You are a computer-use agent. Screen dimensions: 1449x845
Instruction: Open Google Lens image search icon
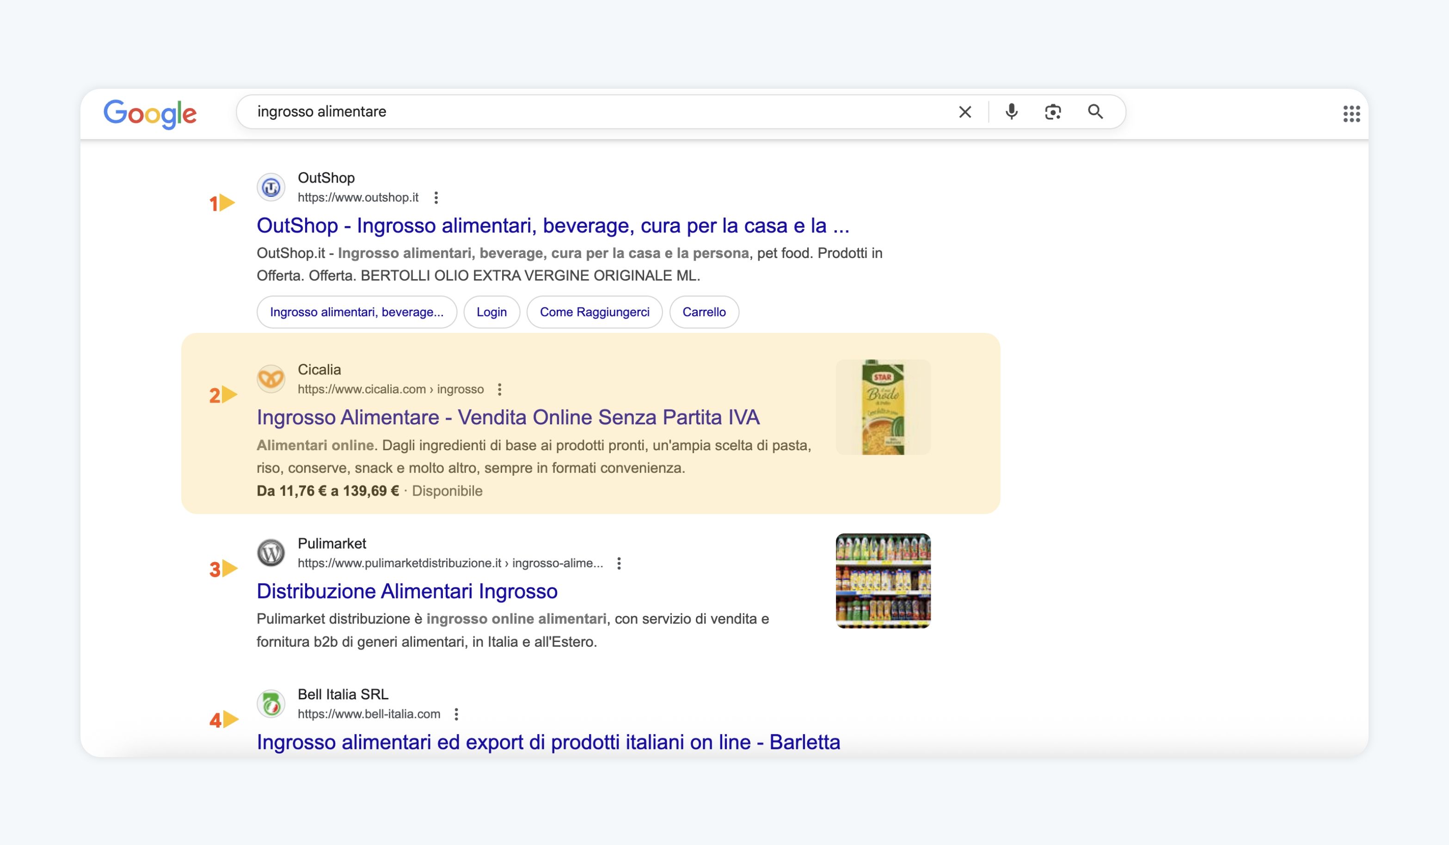pos(1053,111)
